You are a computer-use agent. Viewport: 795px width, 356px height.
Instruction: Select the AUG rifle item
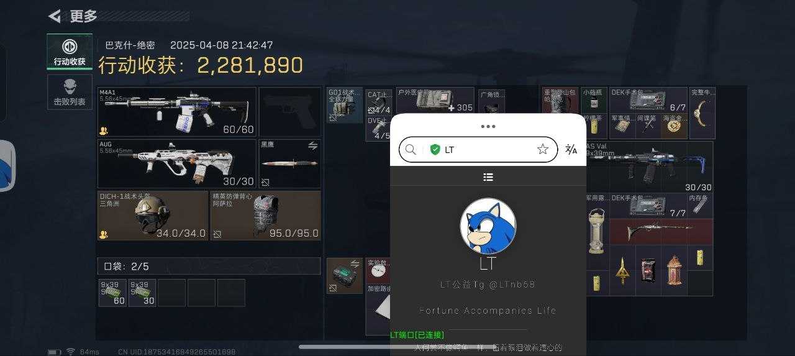[x=177, y=163]
